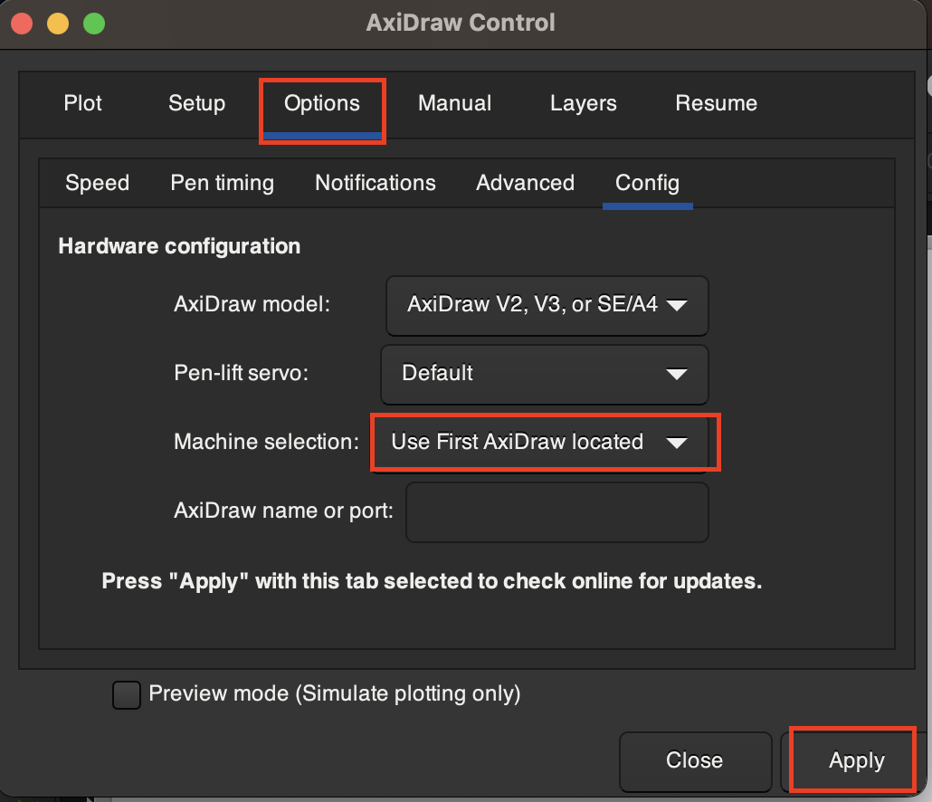Switch to the Resume tab
932x802 pixels.
click(x=717, y=103)
